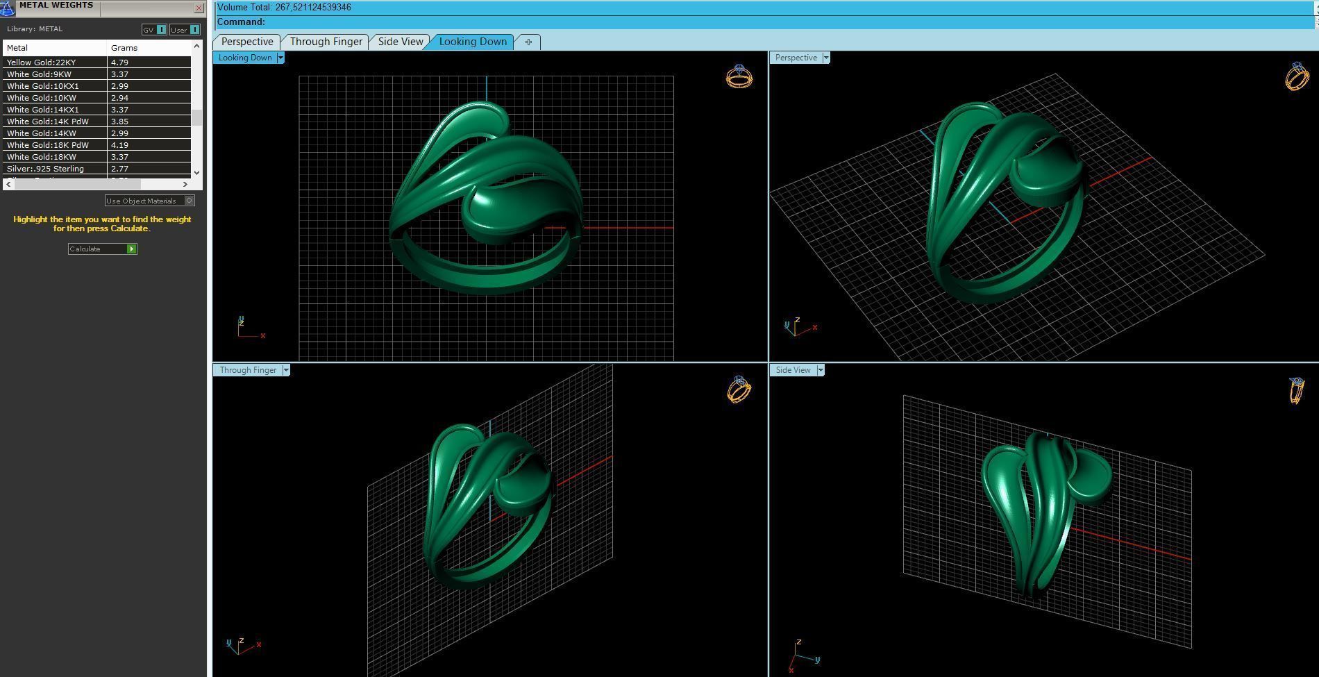Image resolution: width=1319 pixels, height=677 pixels.
Task: Click ring orientation icon in Perspective viewport
Action: (x=1297, y=76)
